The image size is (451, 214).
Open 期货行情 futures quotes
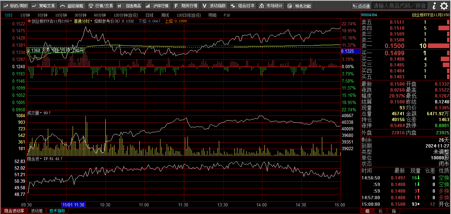[186, 6]
